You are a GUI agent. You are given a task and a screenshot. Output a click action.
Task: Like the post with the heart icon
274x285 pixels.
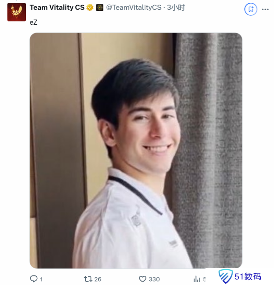(x=142, y=279)
